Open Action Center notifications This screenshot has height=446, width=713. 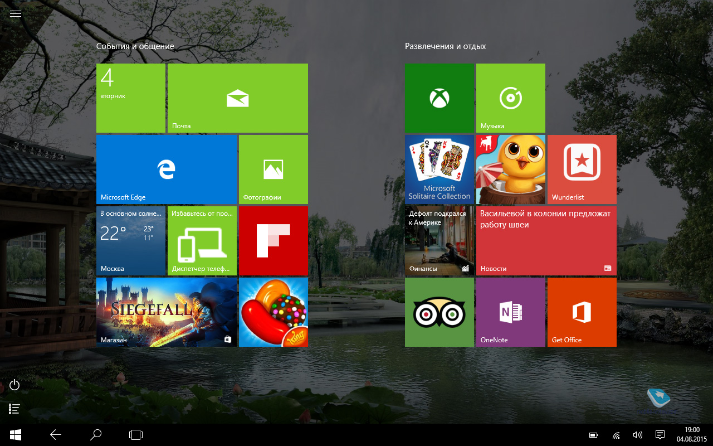(660, 435)
